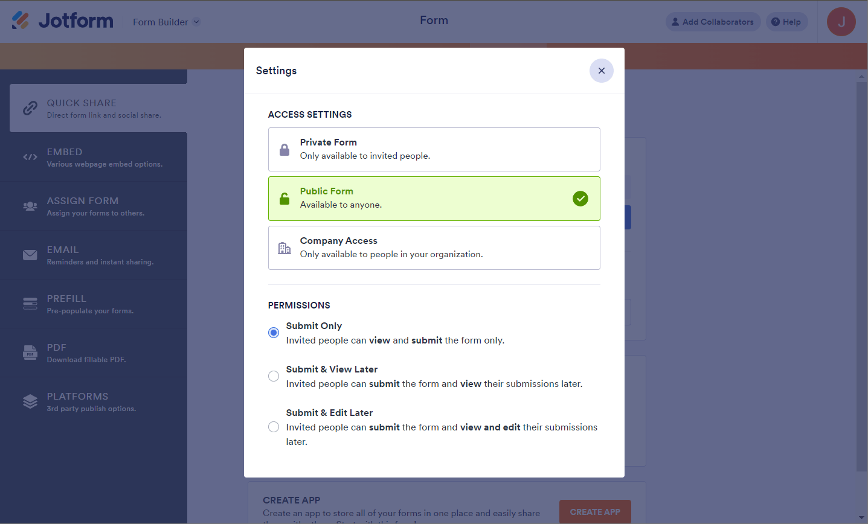This screenshot has width=868, height=524.
Task: Open the Quick Share tab
Action: point(98,108)
